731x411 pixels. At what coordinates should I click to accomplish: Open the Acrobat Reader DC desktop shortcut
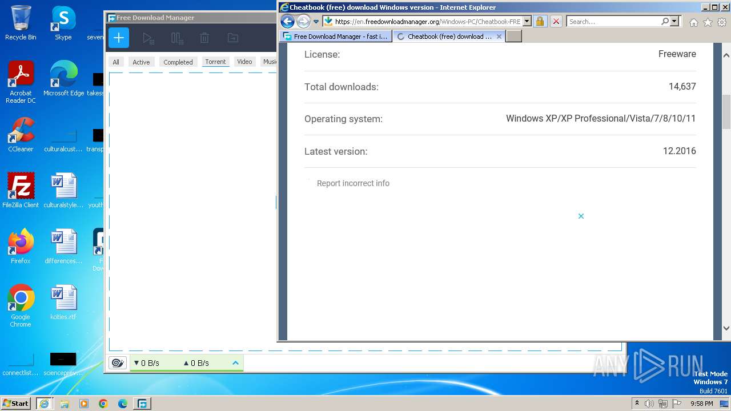click(21, 83)
